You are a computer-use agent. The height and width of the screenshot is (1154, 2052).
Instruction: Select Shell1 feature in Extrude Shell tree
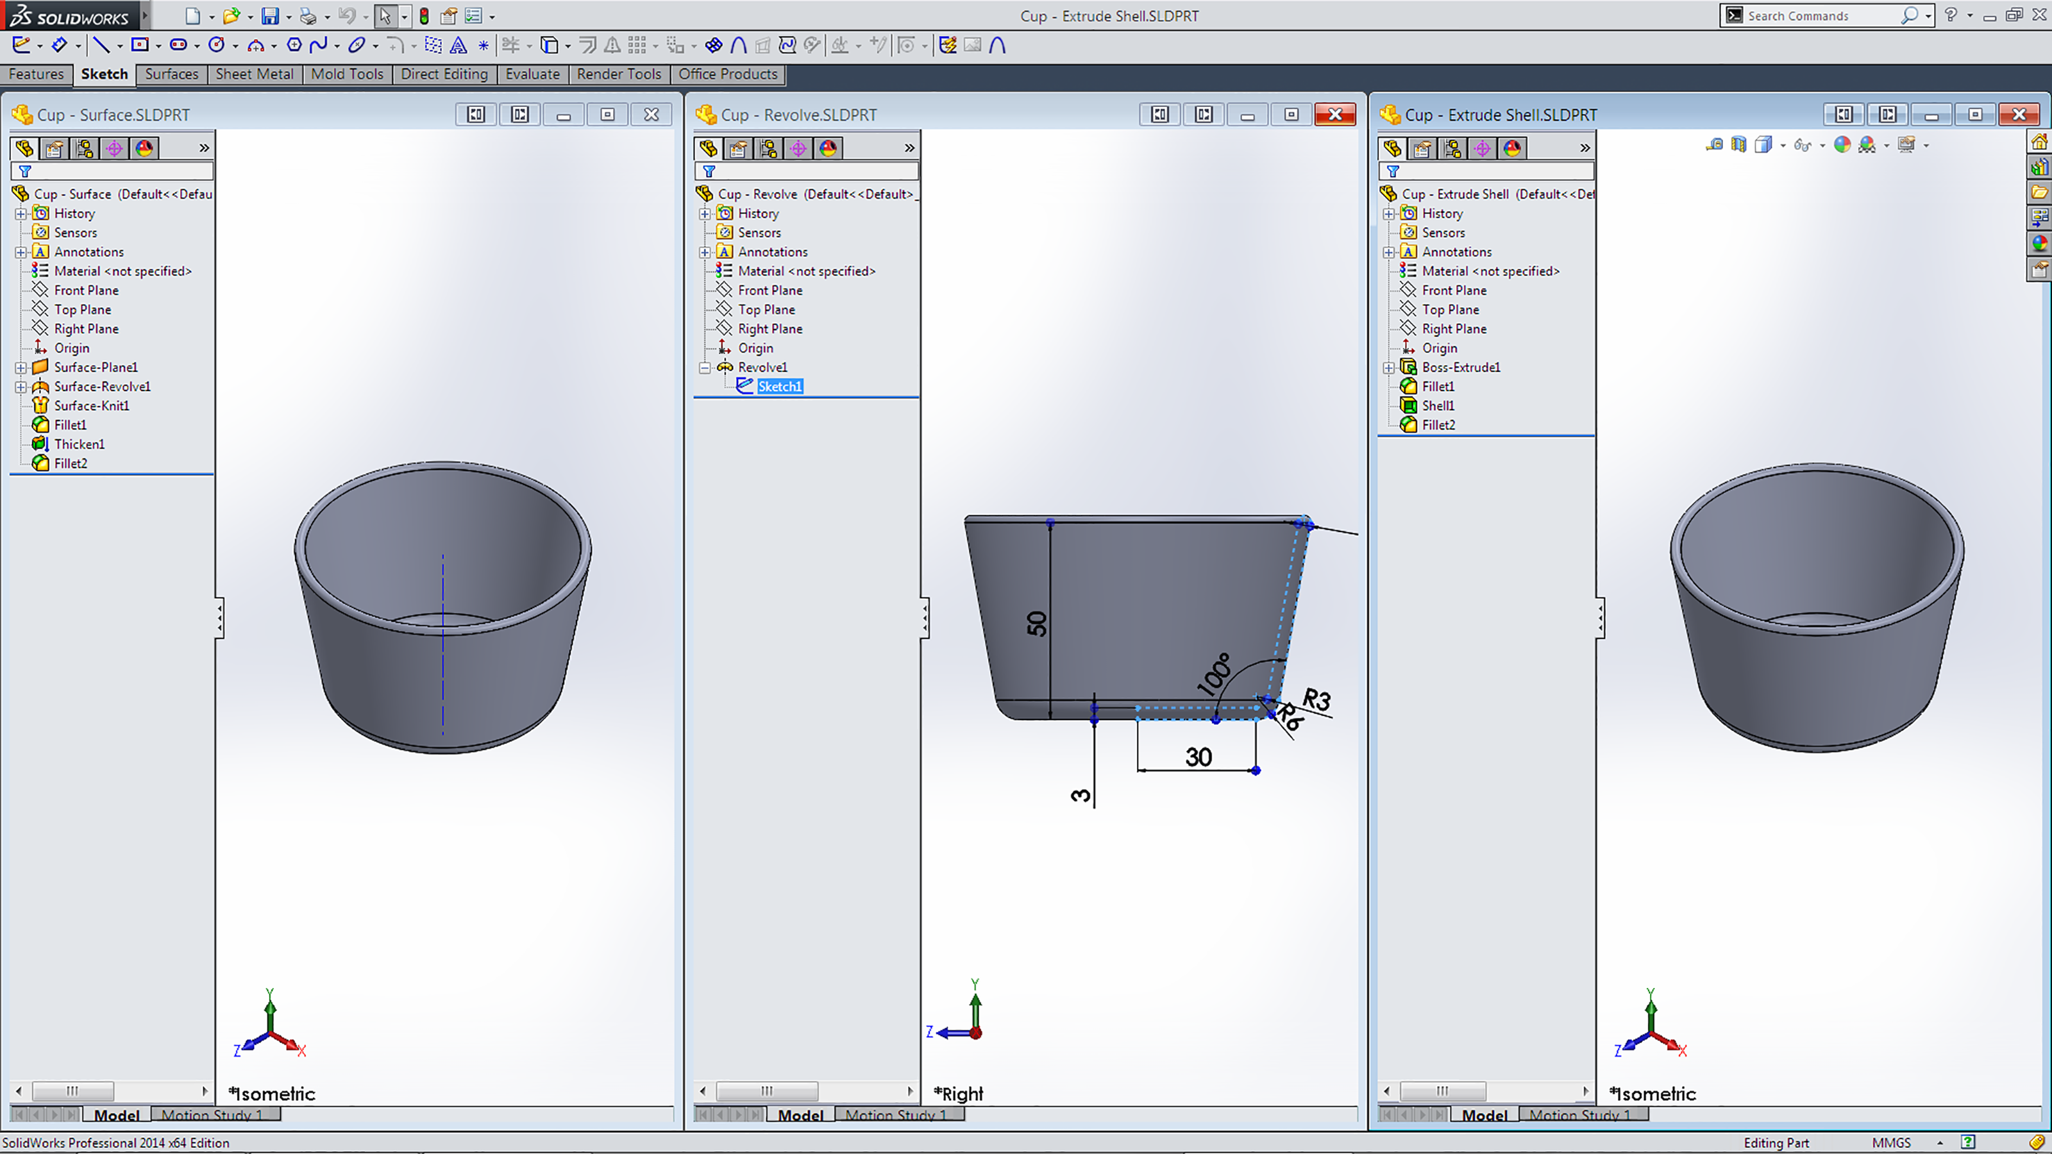click(1438, 405)
